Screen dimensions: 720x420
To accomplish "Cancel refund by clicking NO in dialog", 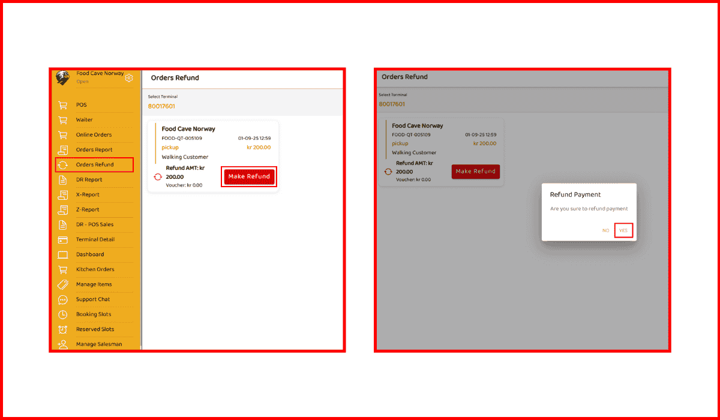I will tap(605, 230).
